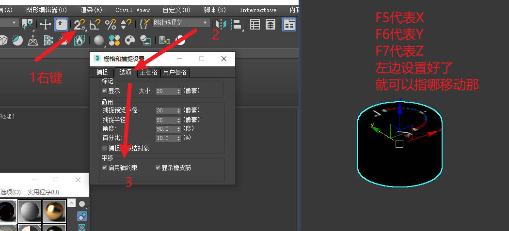Click the Select and Manipulate tool
509x231 pixels.
click(45, 25)
